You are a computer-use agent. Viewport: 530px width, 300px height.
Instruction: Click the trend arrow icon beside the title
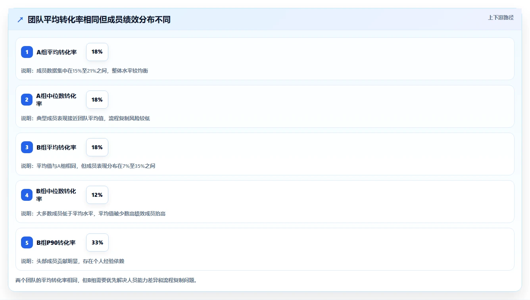20,20
